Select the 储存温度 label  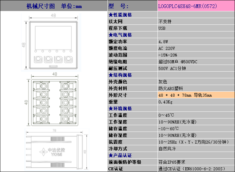(x=118, y=128)
